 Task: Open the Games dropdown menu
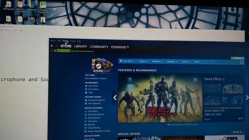144,61
